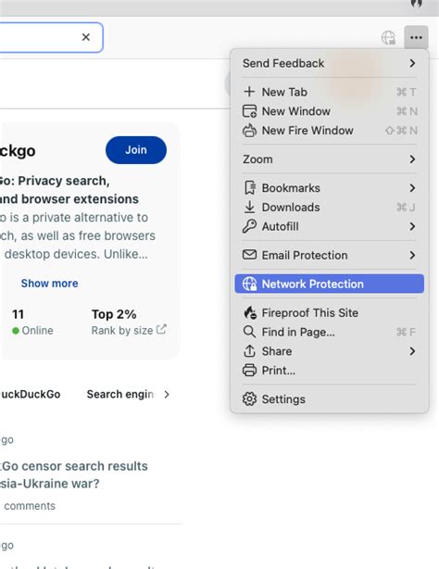Click the Find in Page magnifier icon
Viewport: 439px width, 569px height.
[249, 332]
